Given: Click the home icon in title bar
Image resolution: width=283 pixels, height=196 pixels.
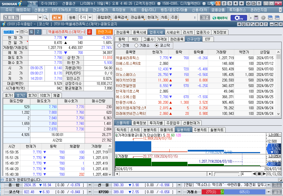Looking at the screenshot, I should [248, 3].
